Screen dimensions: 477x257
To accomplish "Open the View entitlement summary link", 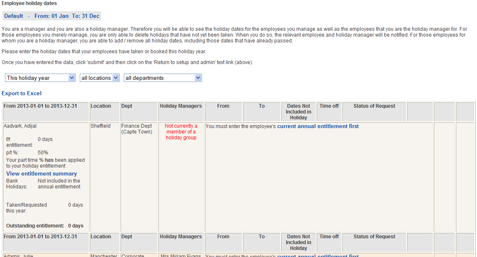I will coord(42,173).
